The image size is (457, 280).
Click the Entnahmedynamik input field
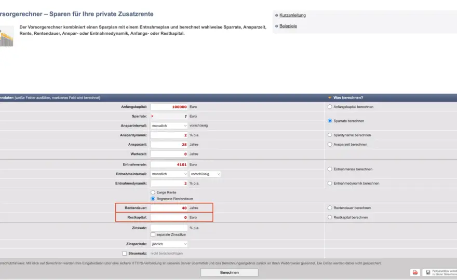tap(169, 184)
